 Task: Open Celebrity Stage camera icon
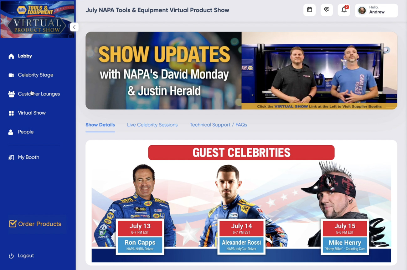pos(11,75)
